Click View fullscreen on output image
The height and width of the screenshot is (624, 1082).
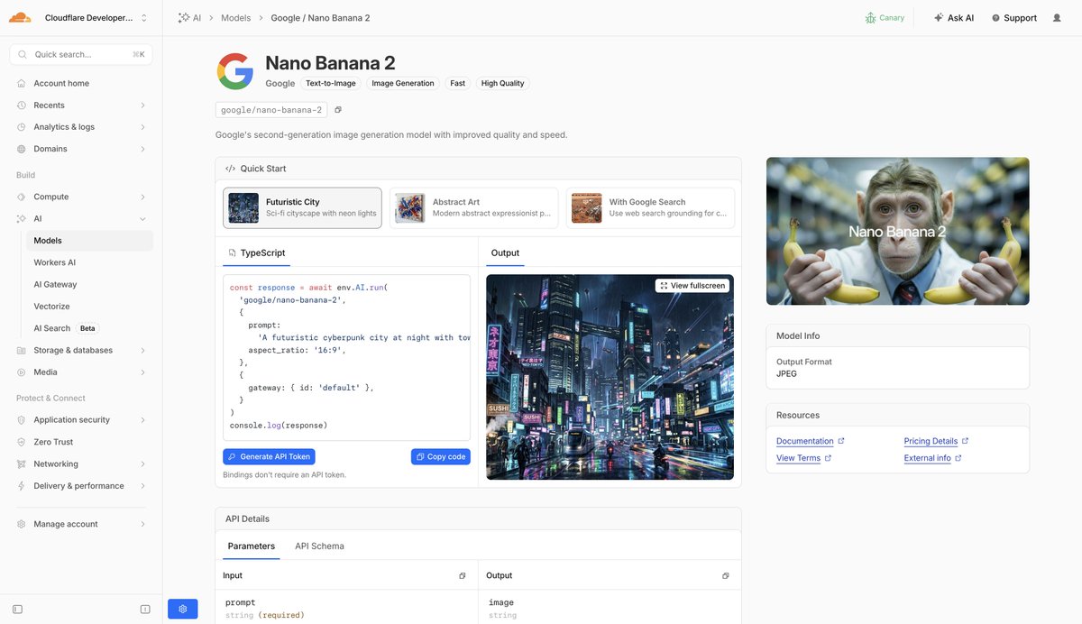point(692,286)
